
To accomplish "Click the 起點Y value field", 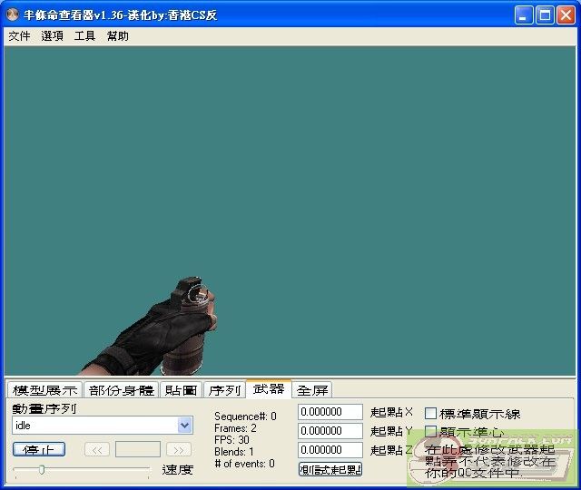I will click(x=330, y=431).
